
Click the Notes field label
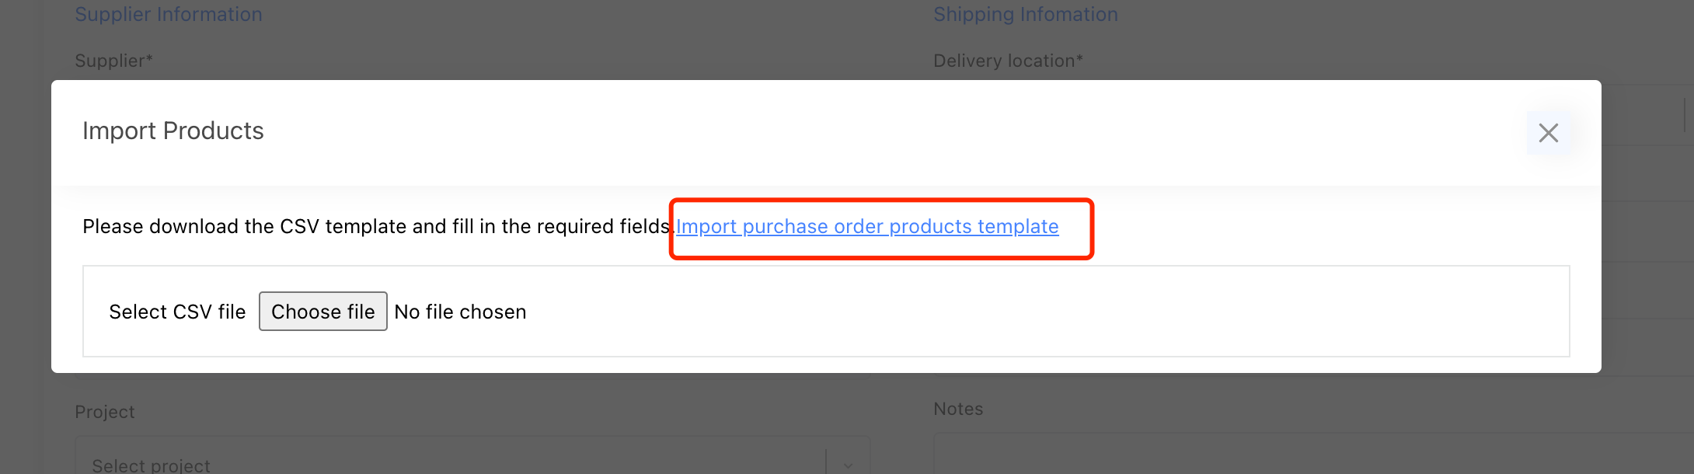958,409
